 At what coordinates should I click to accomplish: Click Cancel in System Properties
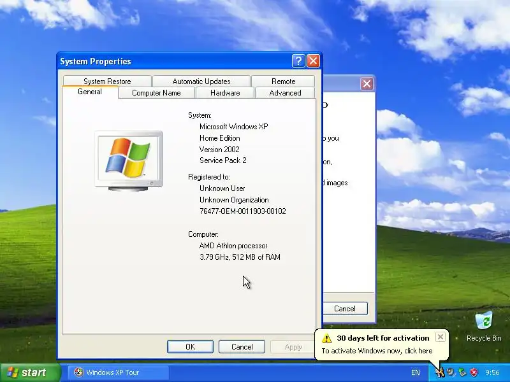point(242,347)
